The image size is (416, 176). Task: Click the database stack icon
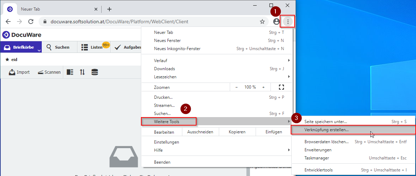tap(95, 72)
